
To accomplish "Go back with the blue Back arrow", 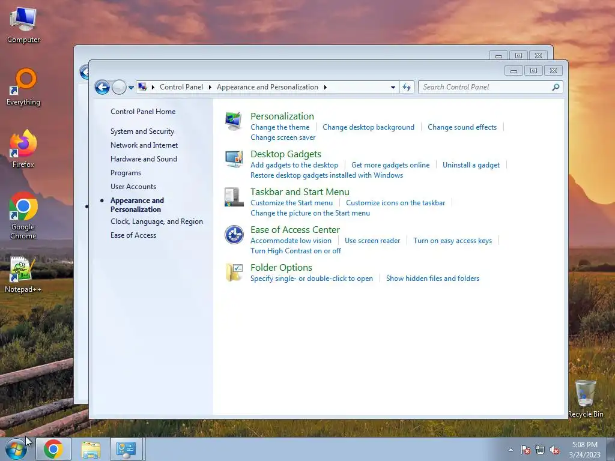I will click(x=102, y=87).
